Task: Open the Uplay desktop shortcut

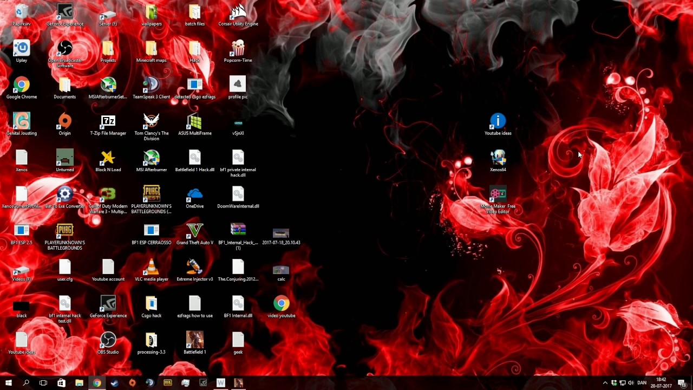Action: click(x=22, y=51)
